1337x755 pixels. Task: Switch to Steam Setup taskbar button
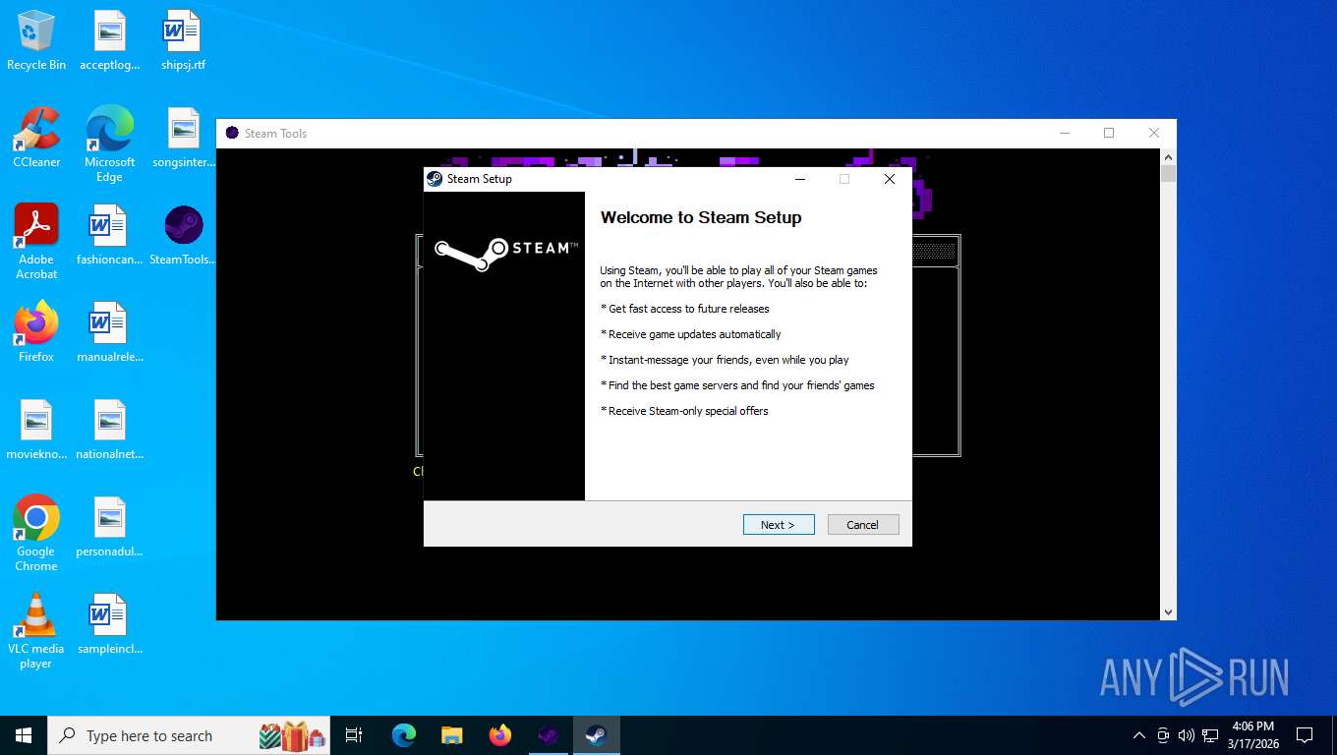597,735
